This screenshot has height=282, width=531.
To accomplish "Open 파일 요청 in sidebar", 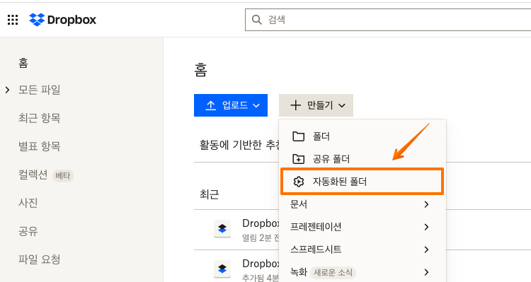I will (x=39, y=259).
